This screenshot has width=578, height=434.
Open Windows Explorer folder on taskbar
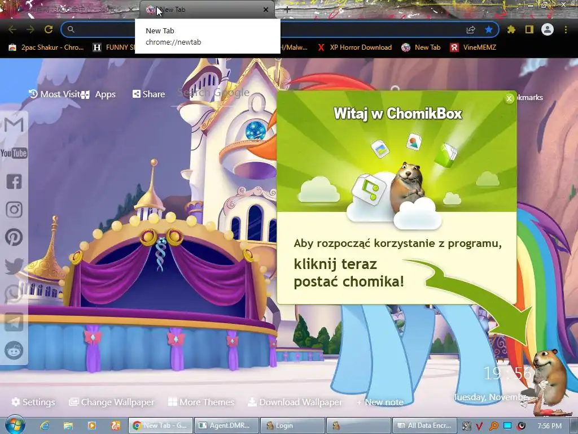(68, 426)
